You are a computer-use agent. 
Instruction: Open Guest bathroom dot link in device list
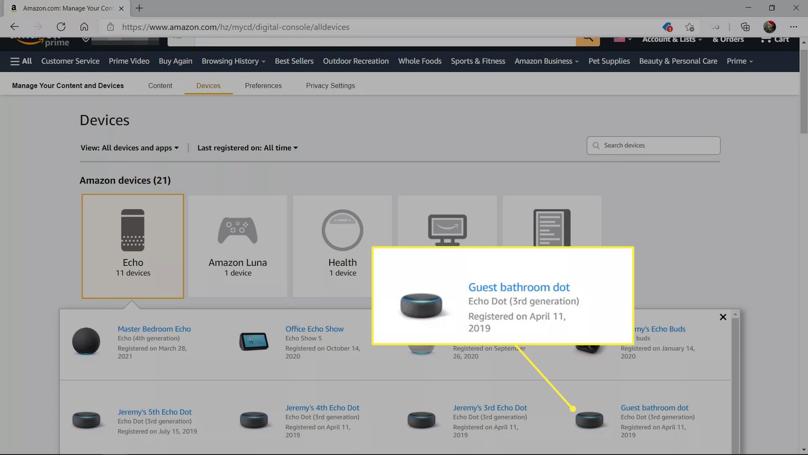tap(654, 408)
